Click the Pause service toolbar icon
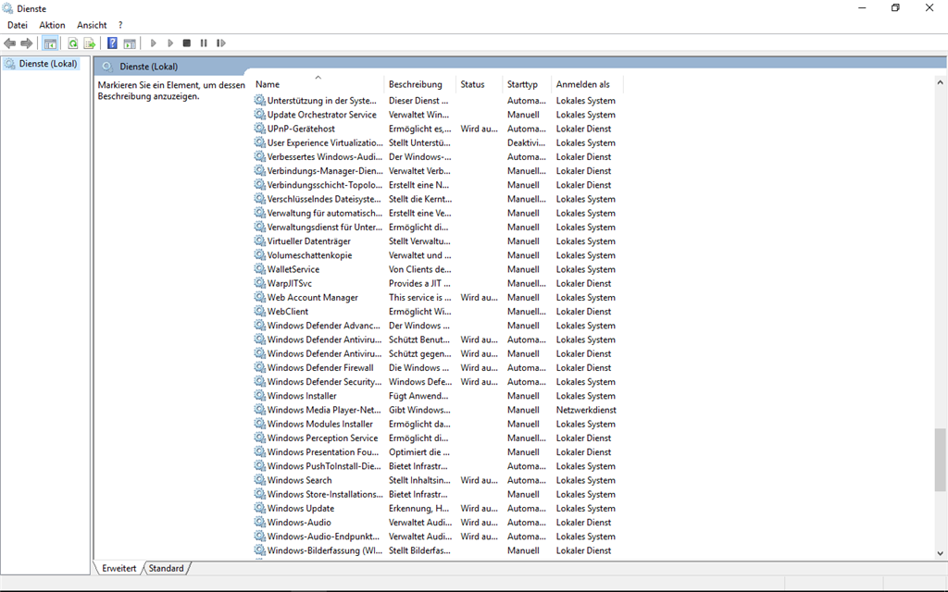 click(x=204, y=43)
